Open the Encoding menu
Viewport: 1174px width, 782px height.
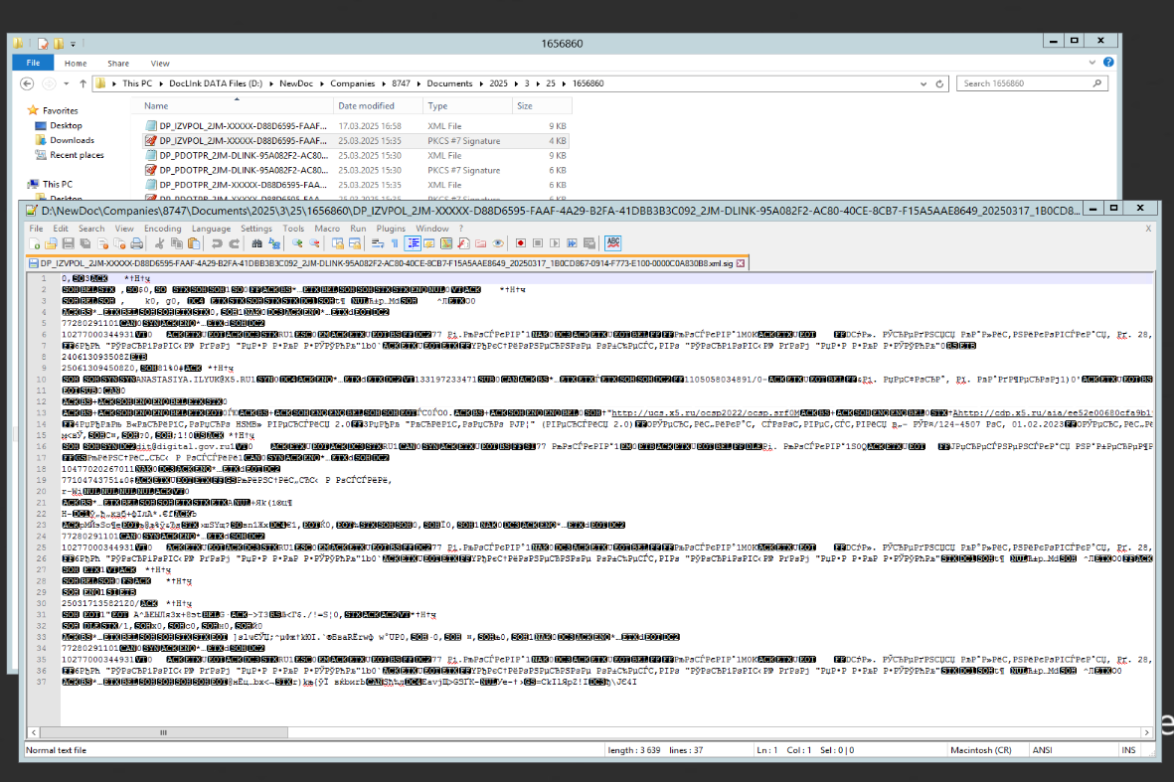pos(162,229)
